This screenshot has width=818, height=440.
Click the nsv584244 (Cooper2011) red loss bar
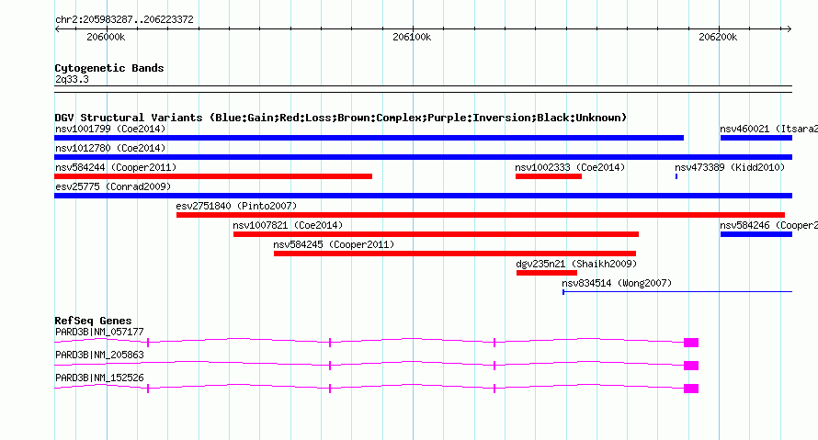tap(213, 176)
